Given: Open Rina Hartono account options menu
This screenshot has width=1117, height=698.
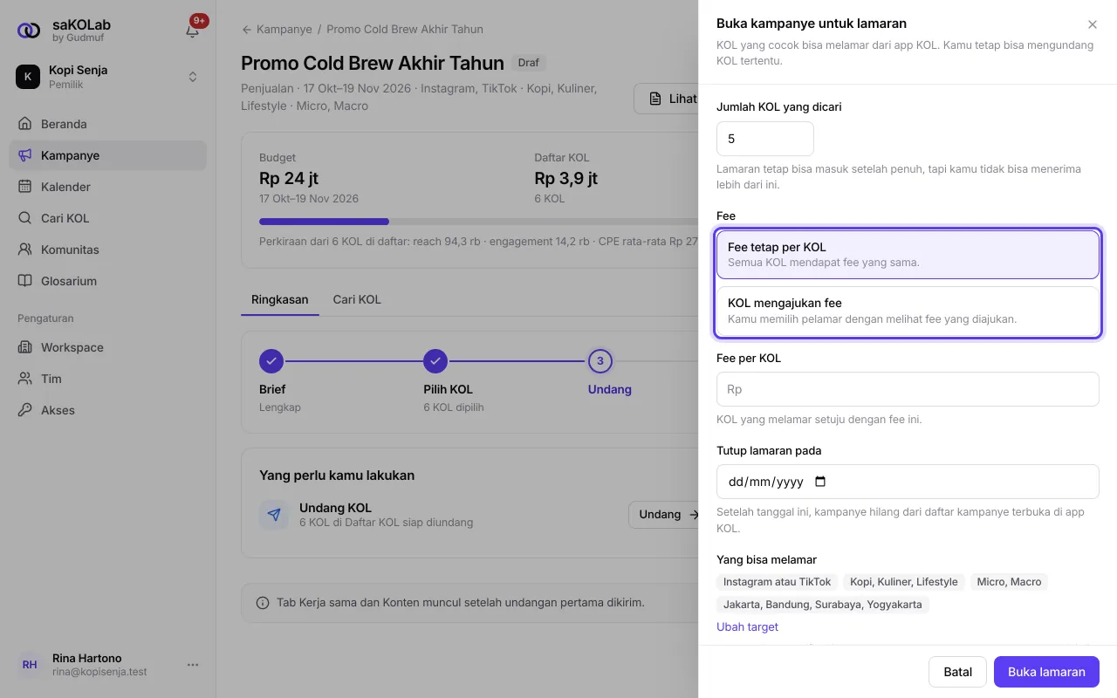Looking at the screenshot, I should click(193, 665).
